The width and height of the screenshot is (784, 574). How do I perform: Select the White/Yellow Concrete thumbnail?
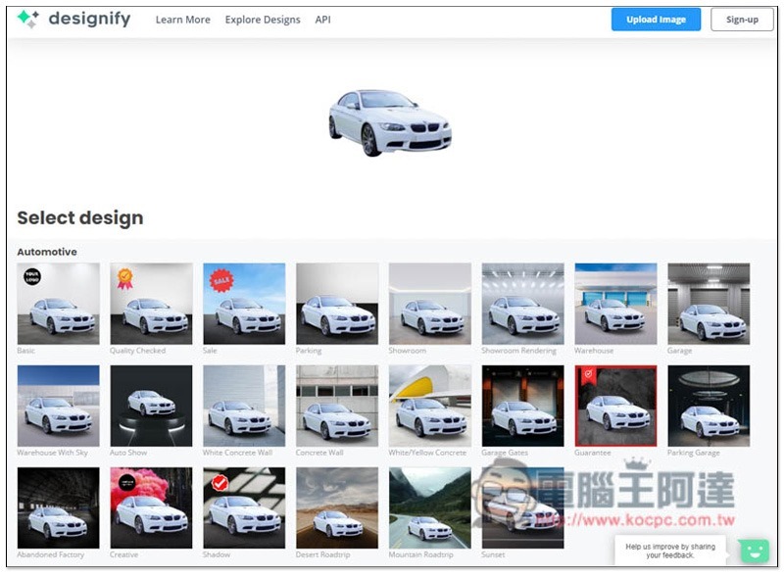430,406
